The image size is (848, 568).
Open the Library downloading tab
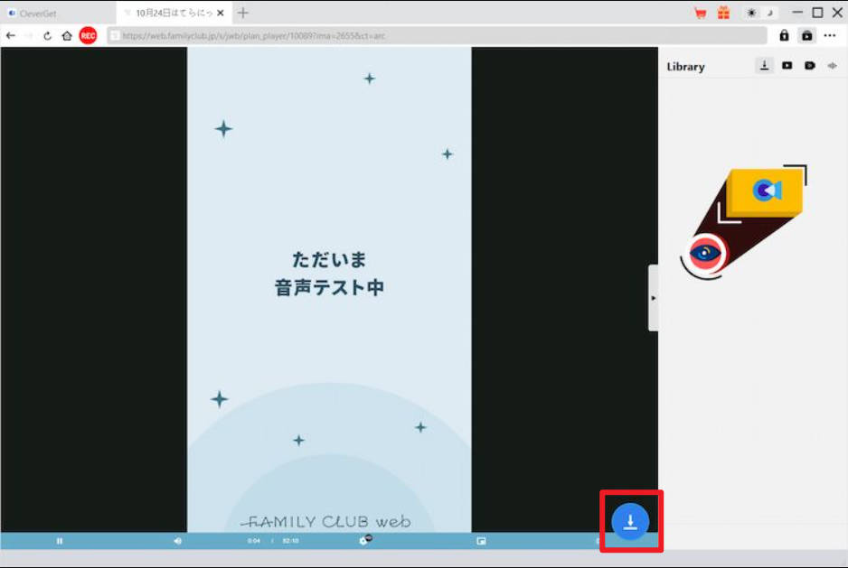coord(764,66)
